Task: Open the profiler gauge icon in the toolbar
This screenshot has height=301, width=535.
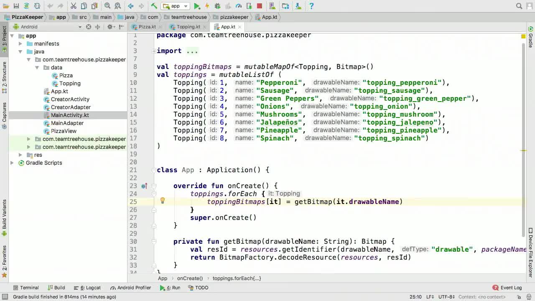Action: [x=239, y=6]
